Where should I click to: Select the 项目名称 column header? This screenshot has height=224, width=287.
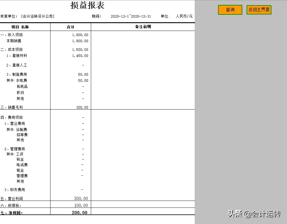[20, 27]
